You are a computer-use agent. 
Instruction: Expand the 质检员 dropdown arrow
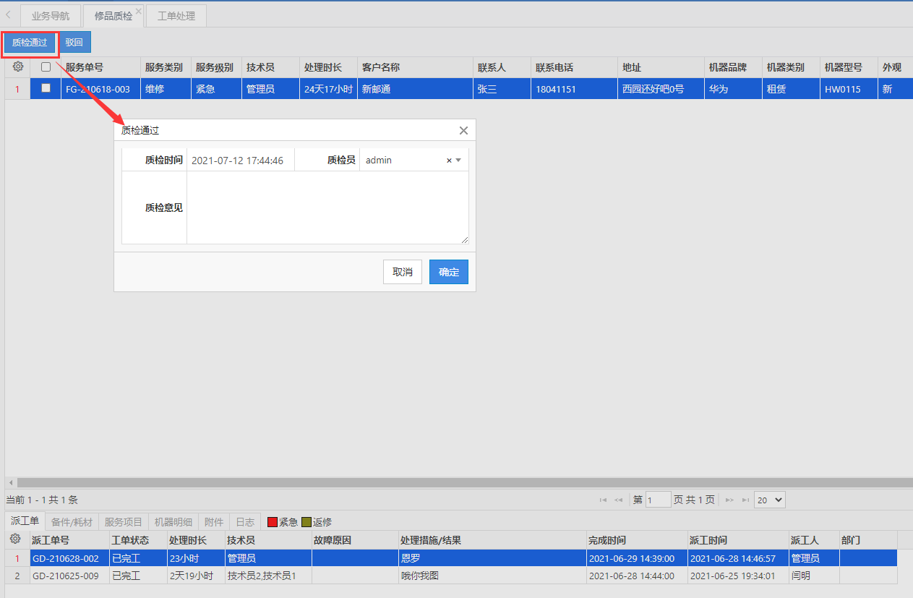(458, 161)
